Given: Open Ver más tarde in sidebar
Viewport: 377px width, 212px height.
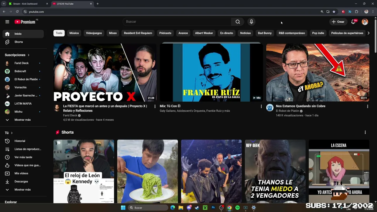Looking at the screenshot, I should click(23, 157).
